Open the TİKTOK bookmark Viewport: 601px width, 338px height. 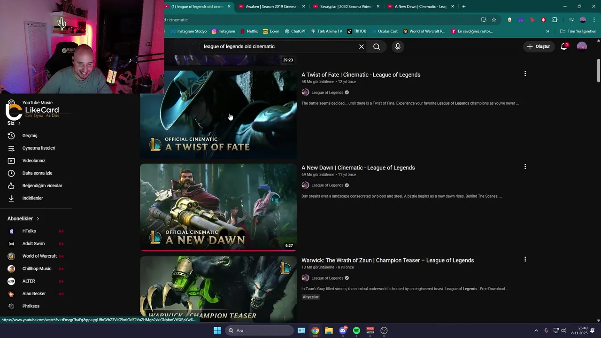pyautogui.click(x=356, y=31)
